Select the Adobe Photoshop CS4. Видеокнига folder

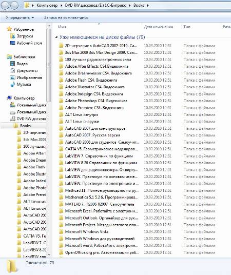tap(96, 101)
